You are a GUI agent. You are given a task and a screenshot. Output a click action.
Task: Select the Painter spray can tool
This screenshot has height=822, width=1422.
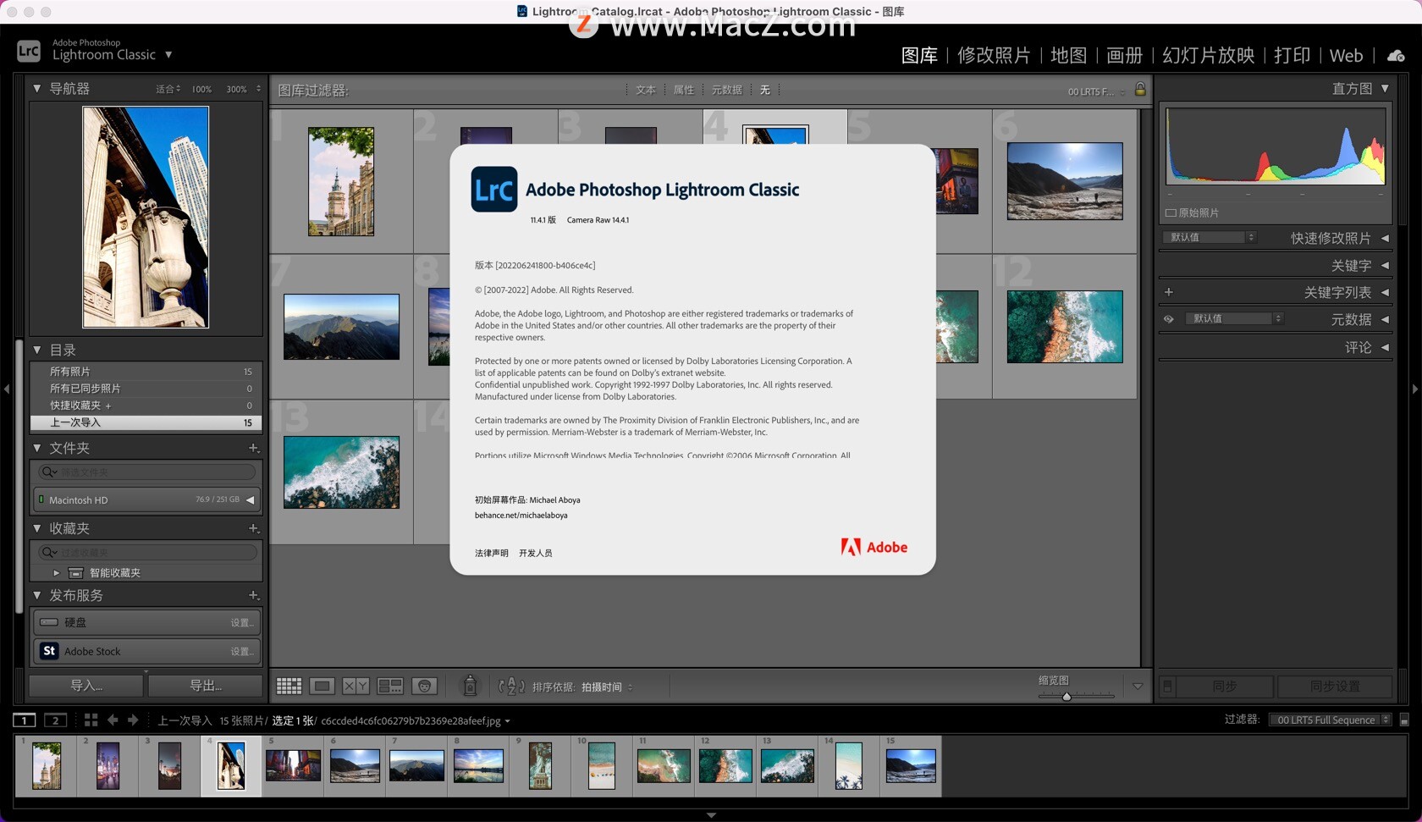pos(471,685)
